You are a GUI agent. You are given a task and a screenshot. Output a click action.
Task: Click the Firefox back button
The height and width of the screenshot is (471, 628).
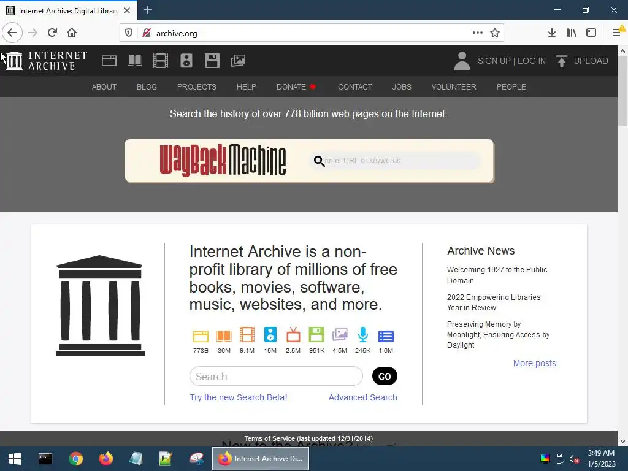tap(12, 33)
